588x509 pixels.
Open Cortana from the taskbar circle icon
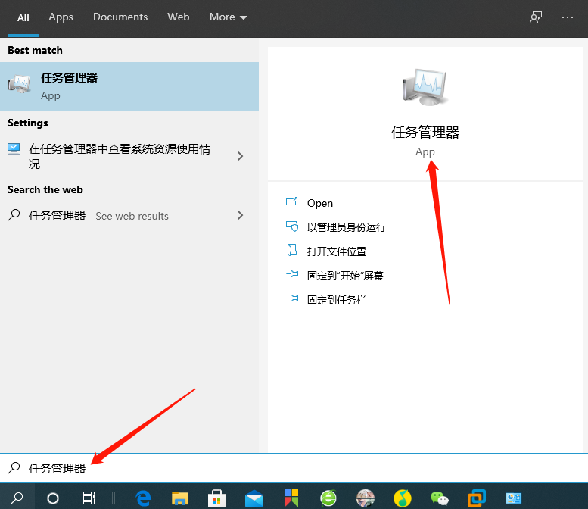[x=53, y=498]
